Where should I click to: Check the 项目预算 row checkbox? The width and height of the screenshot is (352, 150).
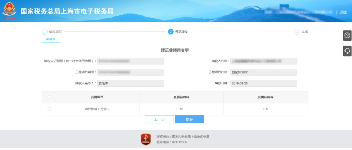[x=49, y=109]
